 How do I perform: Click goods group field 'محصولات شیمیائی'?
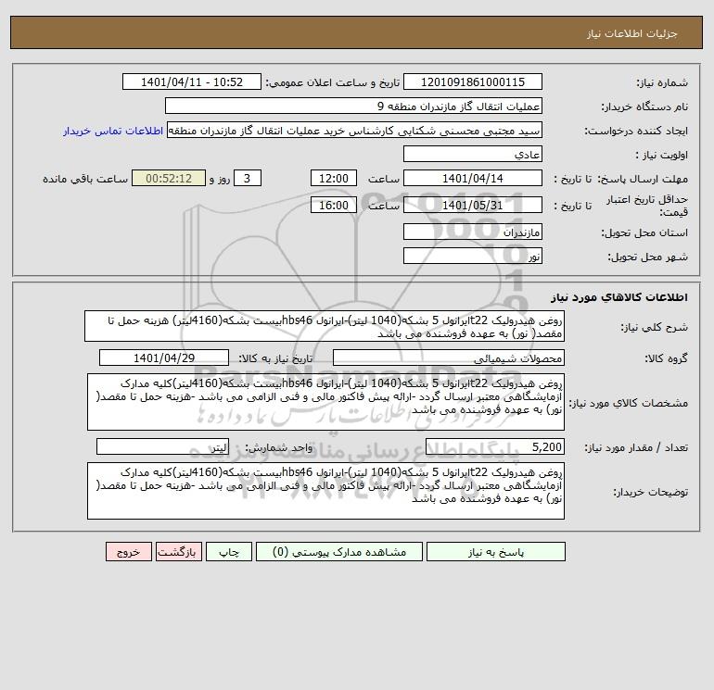point(449,358)
